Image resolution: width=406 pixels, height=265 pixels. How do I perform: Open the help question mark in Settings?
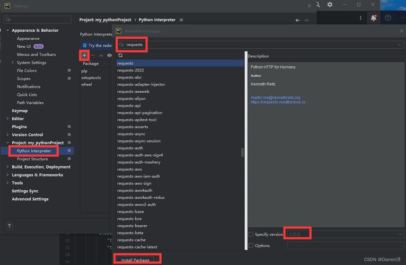coord(10,226)
